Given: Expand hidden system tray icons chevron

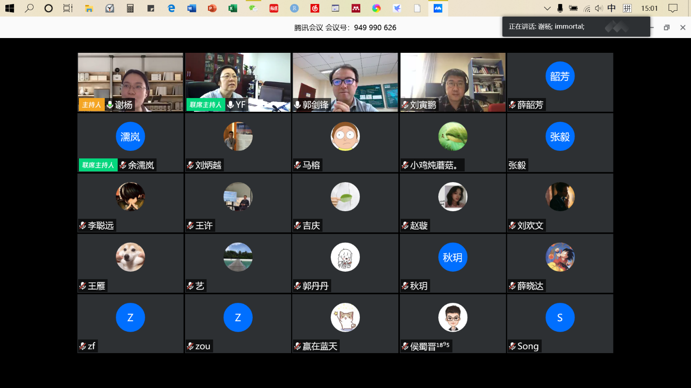Looking at the screenshot, I should 547,8.
